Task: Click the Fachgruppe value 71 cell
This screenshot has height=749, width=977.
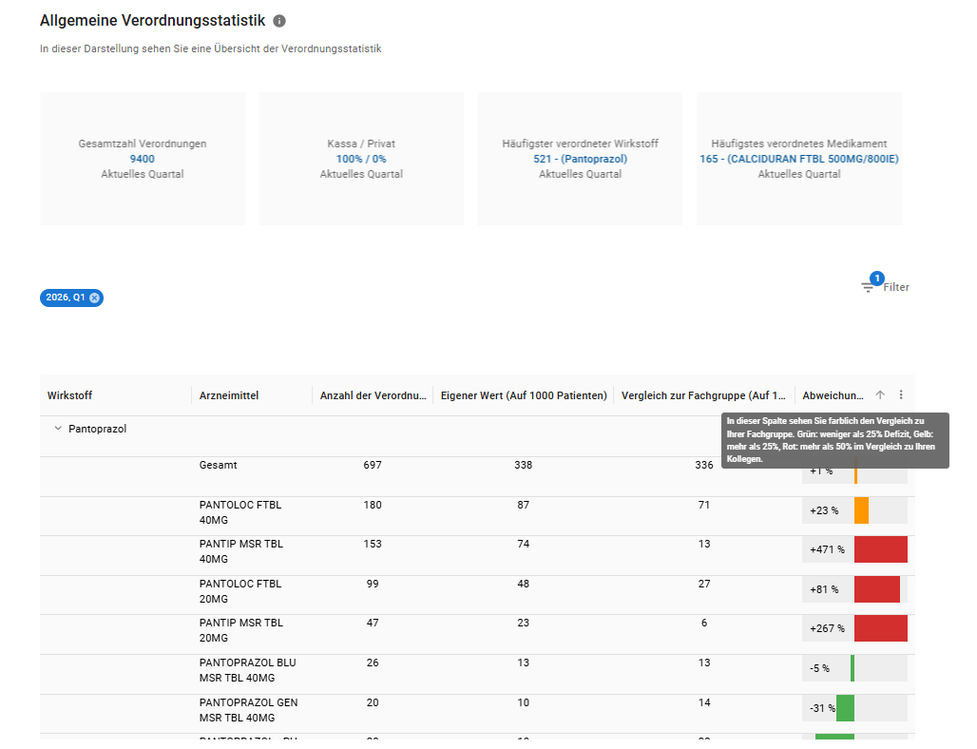Action: pos(704,505)
